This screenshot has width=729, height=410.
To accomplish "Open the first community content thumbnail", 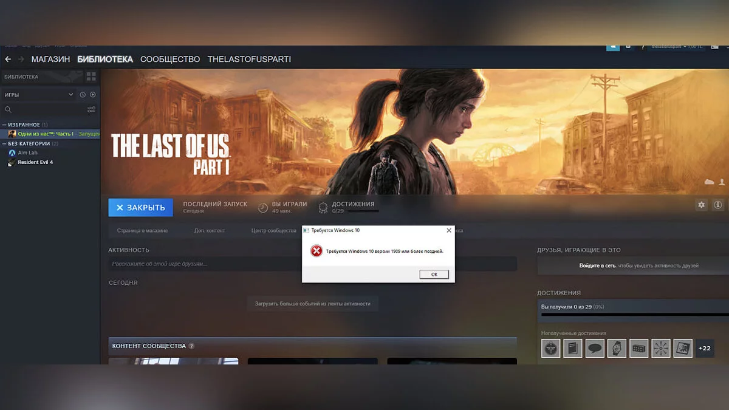I will [173, 361].
